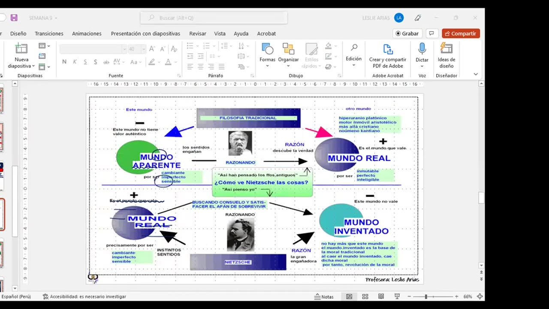Click the accessibility check status icon

point(45,297)
